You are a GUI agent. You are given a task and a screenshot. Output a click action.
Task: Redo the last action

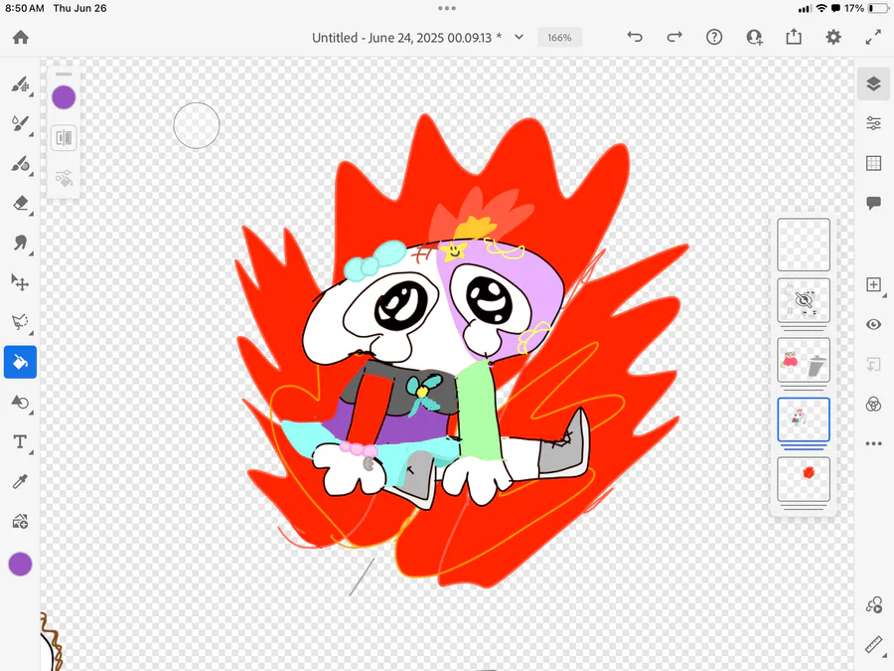(x=674, y=37)
